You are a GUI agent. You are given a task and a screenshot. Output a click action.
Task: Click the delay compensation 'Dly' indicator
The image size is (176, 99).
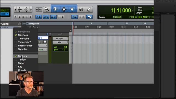pyautogui.click(x=147, y=17)
